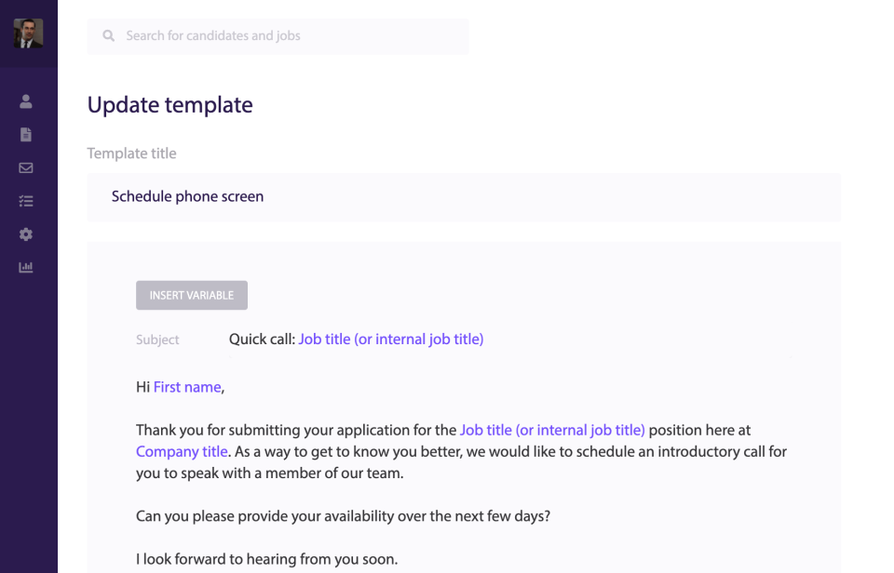Click the search magnifier icon
Viewport: 894px width, 573px height.
(109, 35)
